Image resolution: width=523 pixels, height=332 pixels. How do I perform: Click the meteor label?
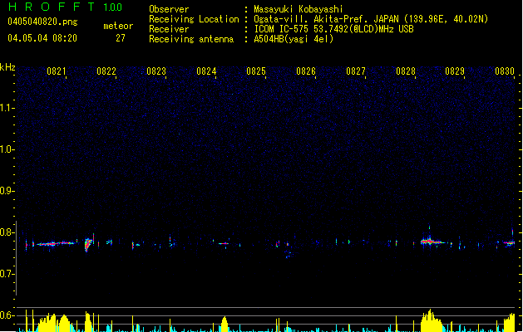pos(118,26)
